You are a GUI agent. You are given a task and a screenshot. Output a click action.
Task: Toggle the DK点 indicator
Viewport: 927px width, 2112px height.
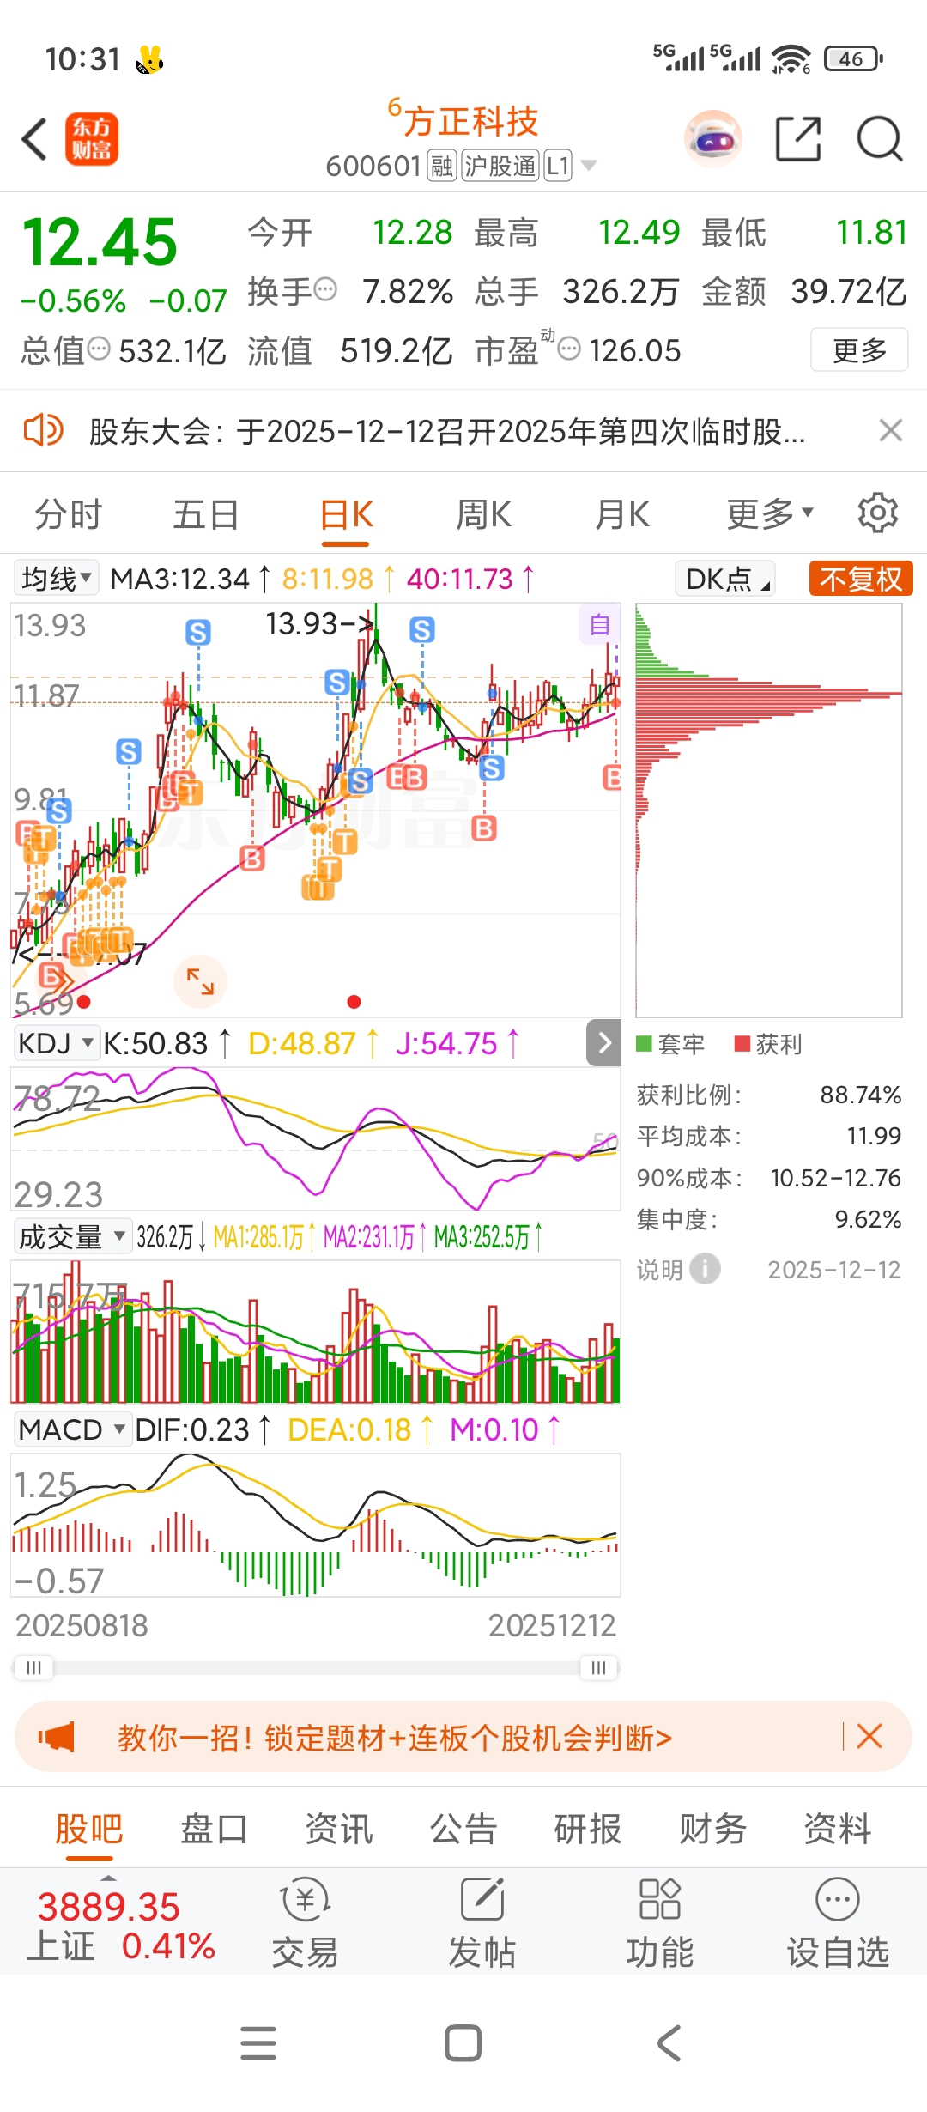[x=726, y=579]
